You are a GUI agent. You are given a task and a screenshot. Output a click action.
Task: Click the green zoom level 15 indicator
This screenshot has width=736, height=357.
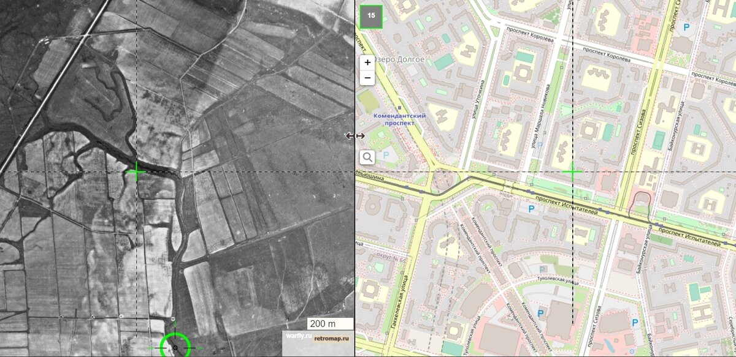point(371,16)
